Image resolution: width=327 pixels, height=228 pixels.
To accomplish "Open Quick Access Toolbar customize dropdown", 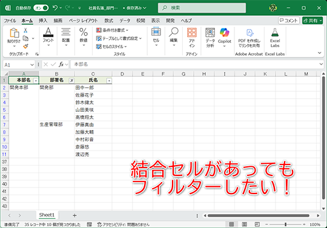I will pyautogui.click(x=79, y=8).
